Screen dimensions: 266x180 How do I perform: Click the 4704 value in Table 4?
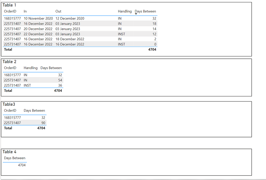click(x=22, y=165)
